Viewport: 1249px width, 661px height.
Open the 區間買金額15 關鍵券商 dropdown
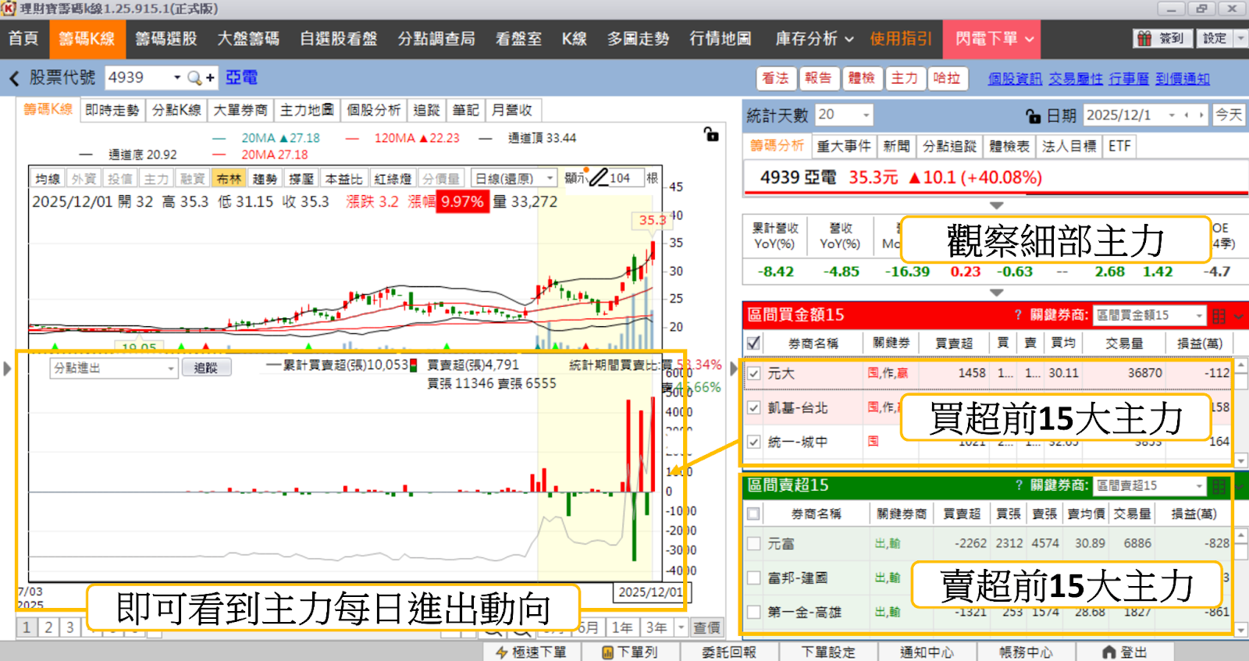click(1199, 315)
